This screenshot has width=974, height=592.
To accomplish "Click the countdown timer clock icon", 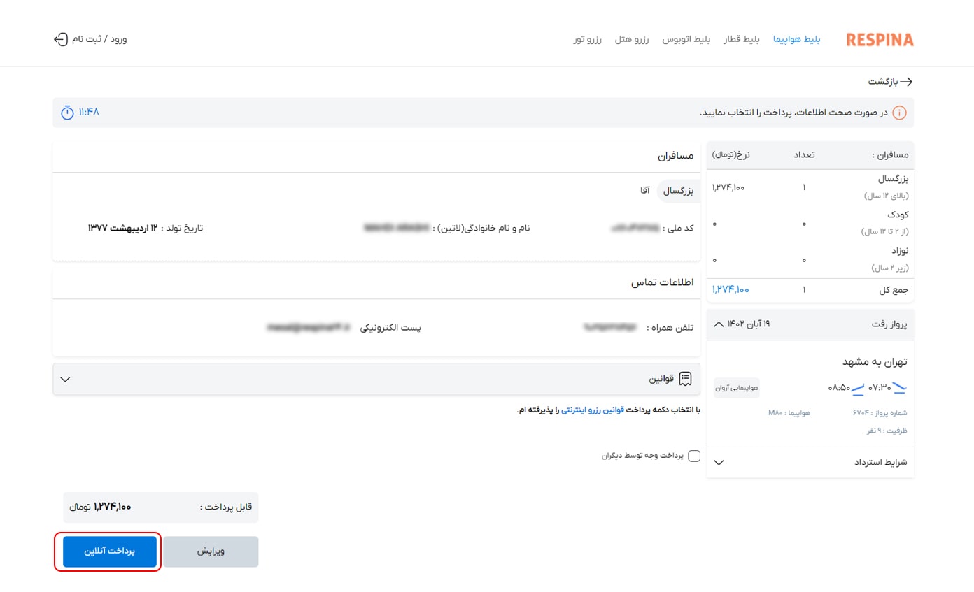I will (x=66, y=112).
